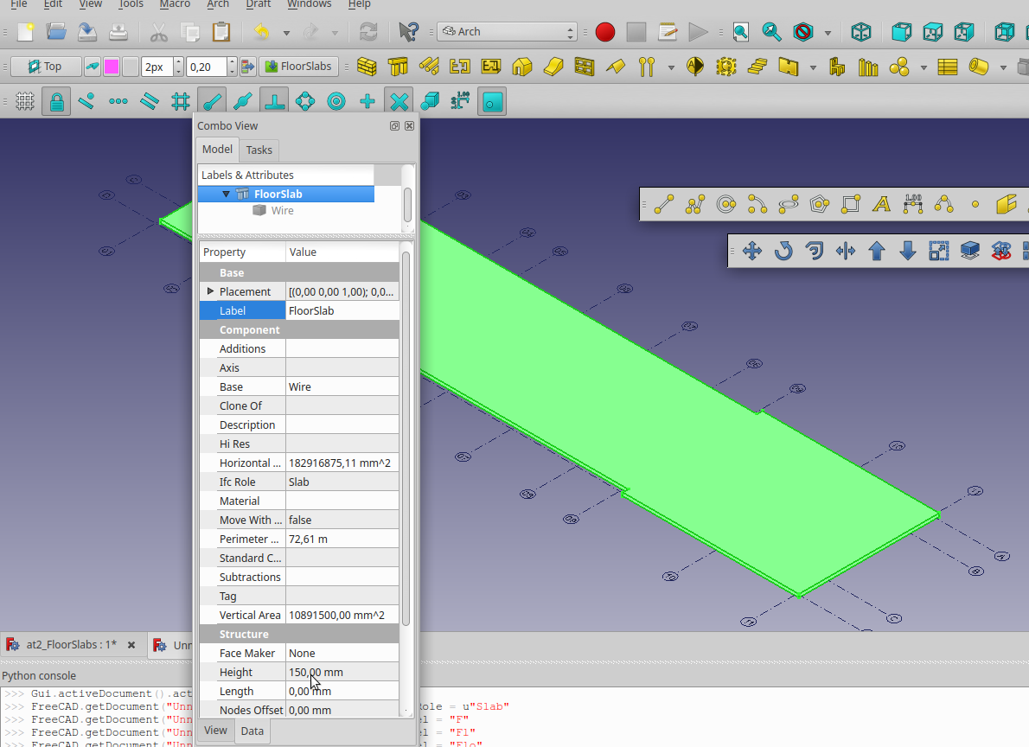Viewport: 1029px width, 747px height.
Task: Close the at2_FloorSlabs document tab
Action: [131, 645]
